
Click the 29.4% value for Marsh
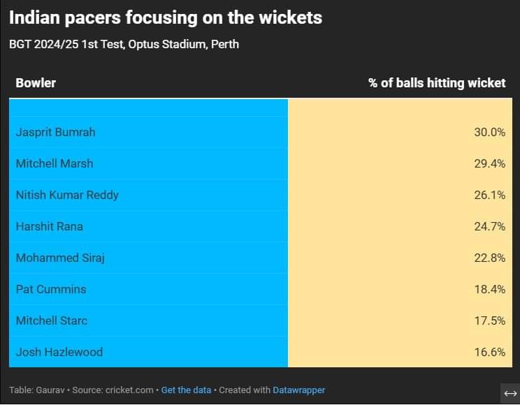(x=489, y=163)
